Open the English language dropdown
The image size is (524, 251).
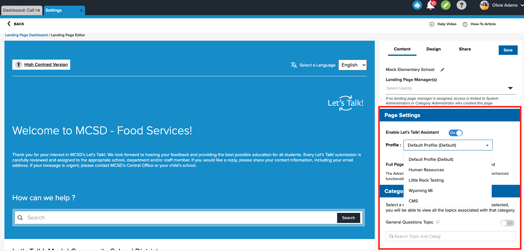tap(352, 65)
